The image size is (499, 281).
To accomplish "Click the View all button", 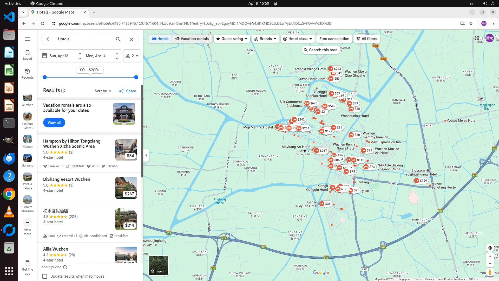I will [54, 123].
